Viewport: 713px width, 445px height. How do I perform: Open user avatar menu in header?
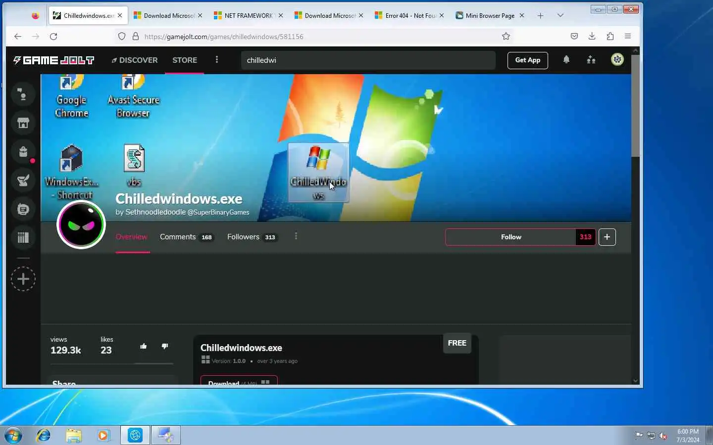[x=617, y=60]
